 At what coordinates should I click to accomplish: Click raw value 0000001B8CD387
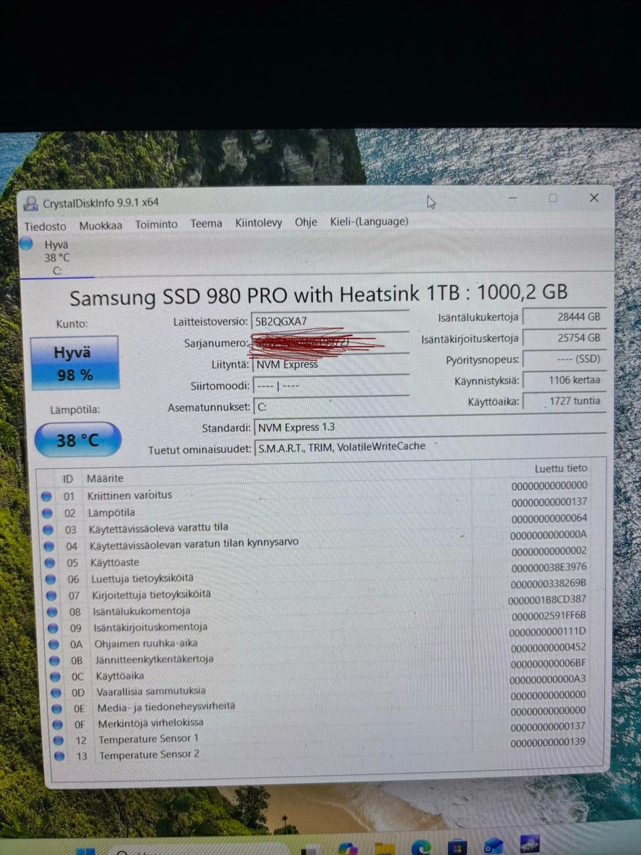[x=547, y=600]
